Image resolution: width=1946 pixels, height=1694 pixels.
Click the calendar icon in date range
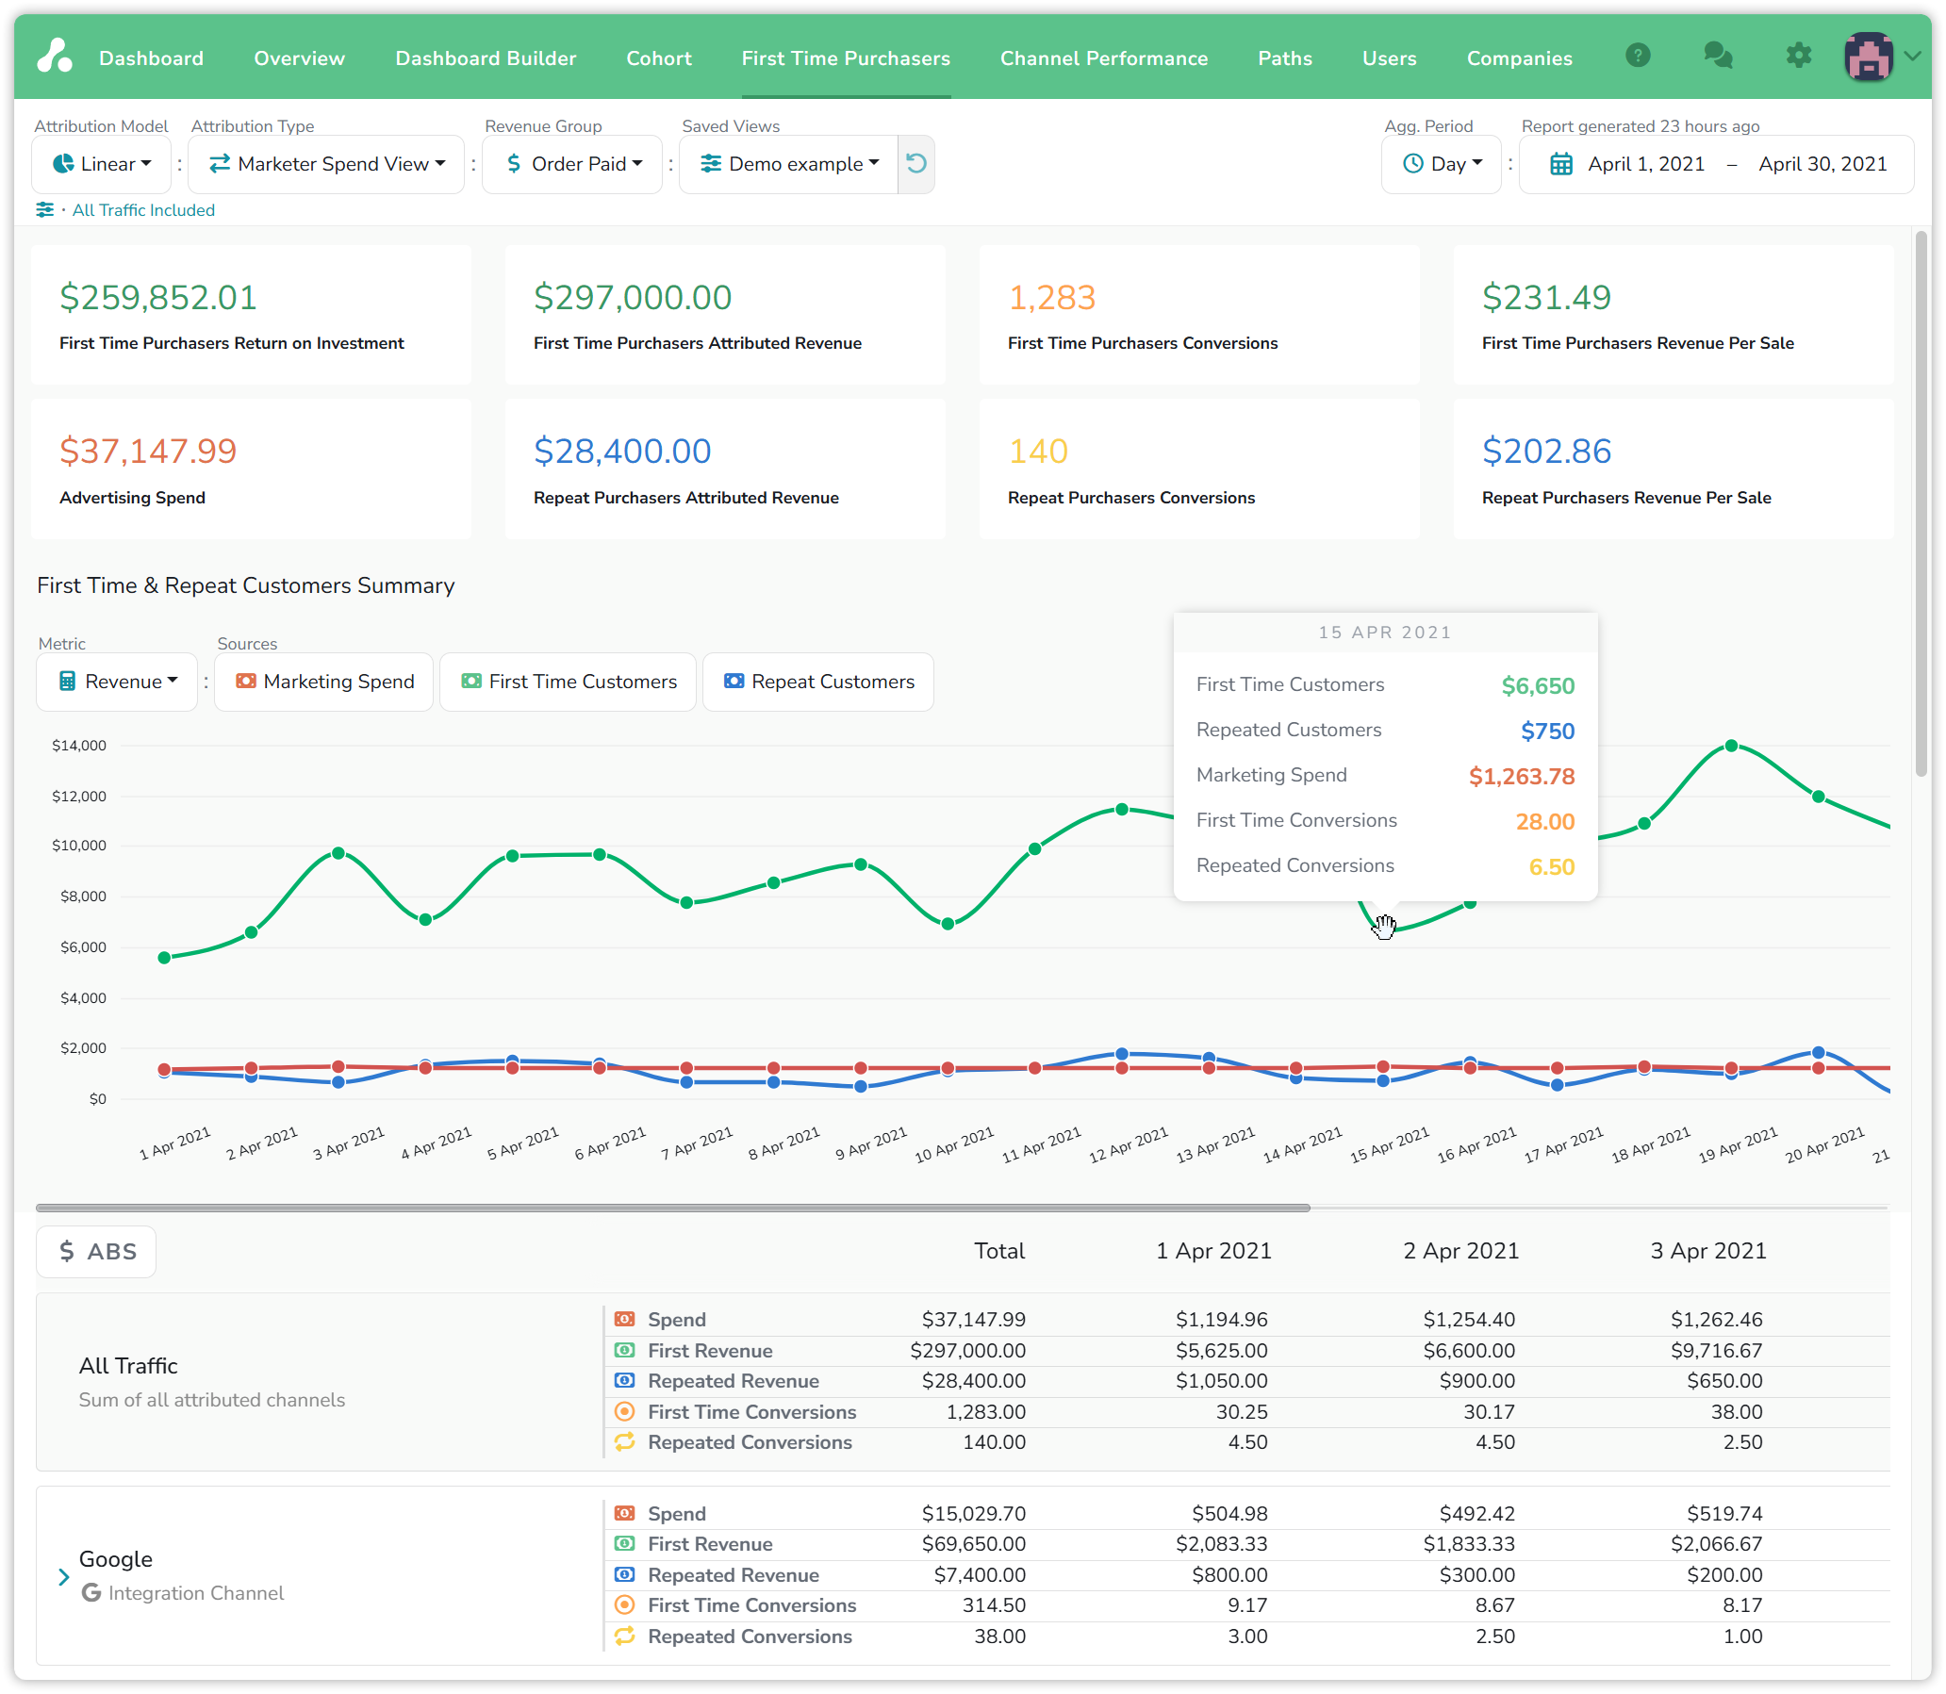point(1561,164)
